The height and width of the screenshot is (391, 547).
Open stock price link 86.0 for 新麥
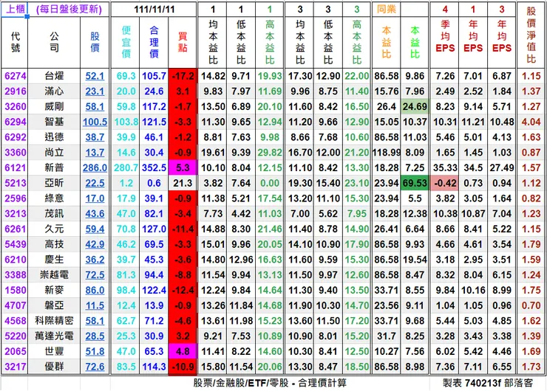pyautogui.click(x=95, y=290)
